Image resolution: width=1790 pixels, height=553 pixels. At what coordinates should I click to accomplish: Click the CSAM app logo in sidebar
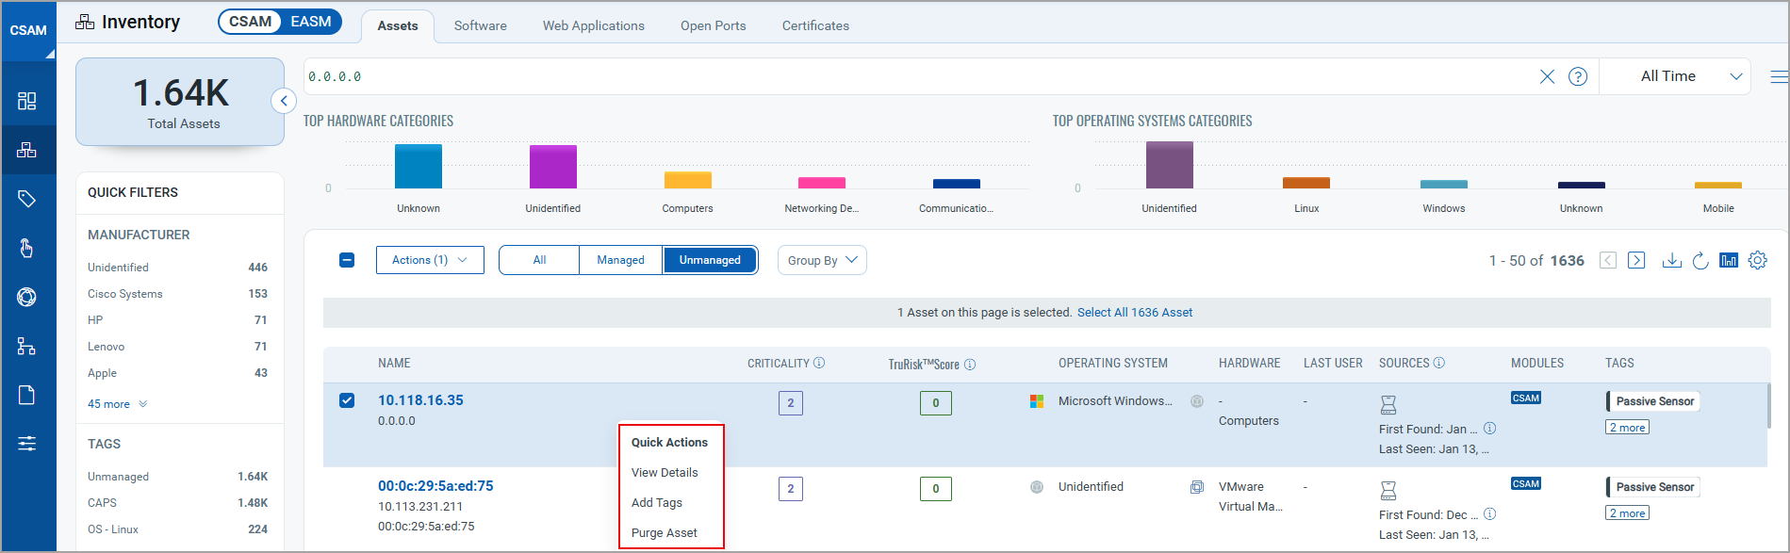point(28,30)
